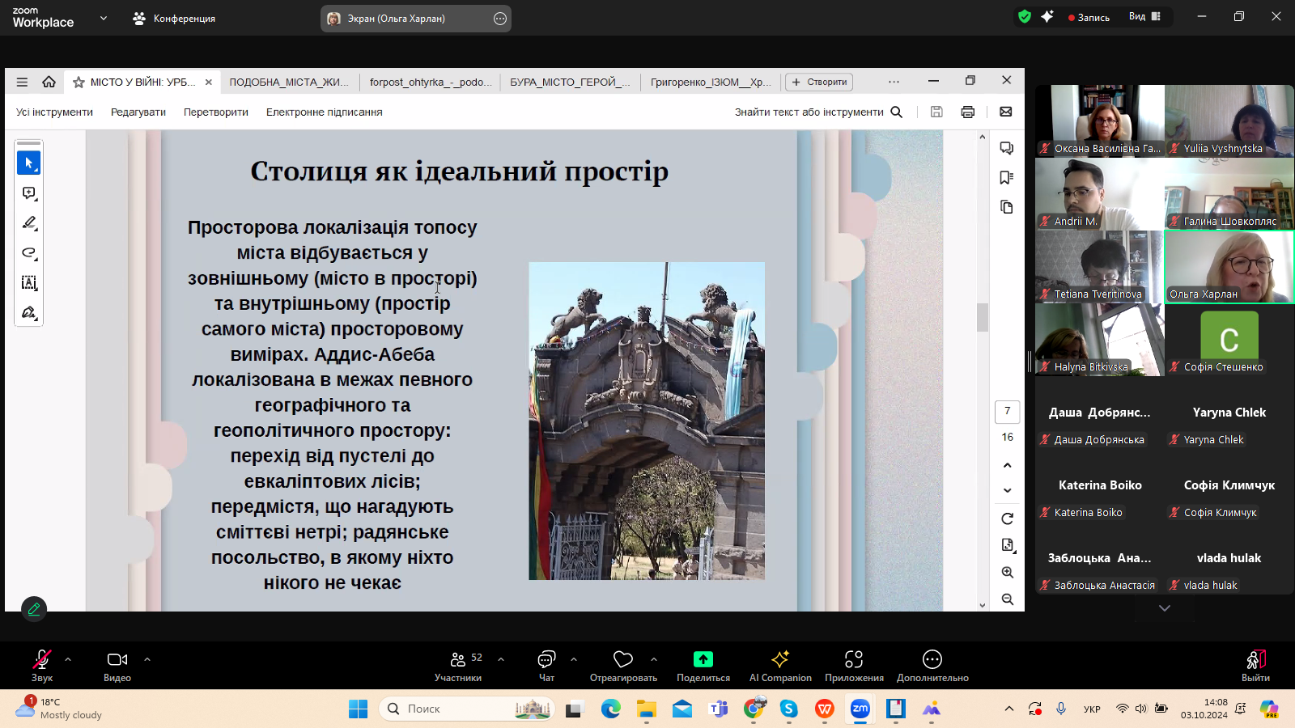Screen dimensions: 1295x728
Task: Select the highlighter pen tool
Action: click(x=28, y=222)
